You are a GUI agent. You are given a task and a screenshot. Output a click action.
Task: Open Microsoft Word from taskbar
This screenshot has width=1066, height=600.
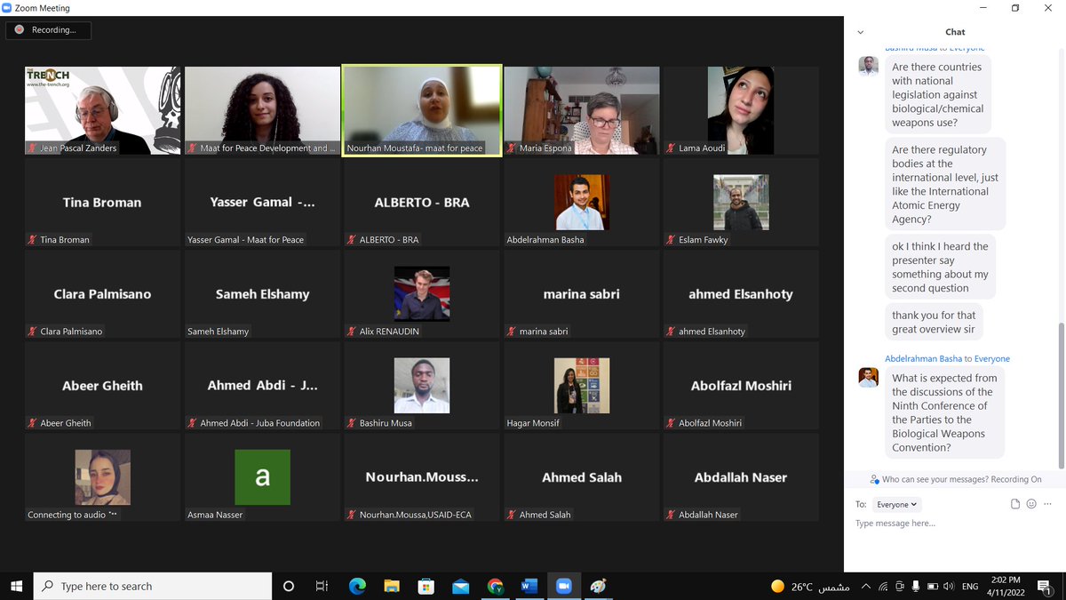point(529,586)
